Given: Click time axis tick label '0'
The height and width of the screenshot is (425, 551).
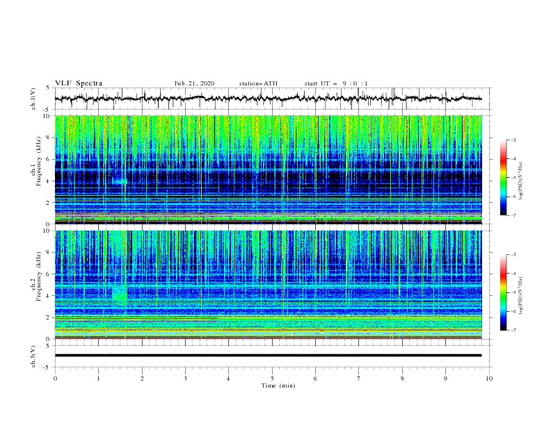Looking at the screenshot, I should point(55,378).
